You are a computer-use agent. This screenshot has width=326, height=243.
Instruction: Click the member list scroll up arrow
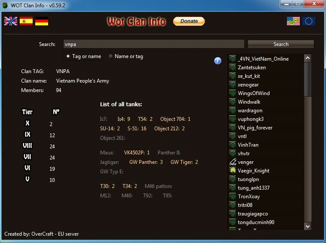point(308,58)
